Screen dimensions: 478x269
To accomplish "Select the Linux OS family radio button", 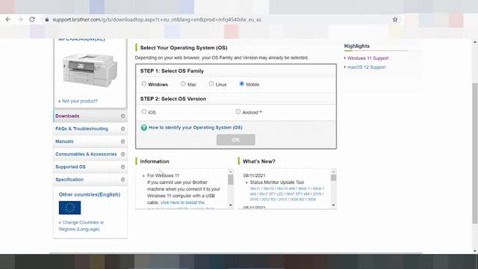I will (x=211, y=84).
